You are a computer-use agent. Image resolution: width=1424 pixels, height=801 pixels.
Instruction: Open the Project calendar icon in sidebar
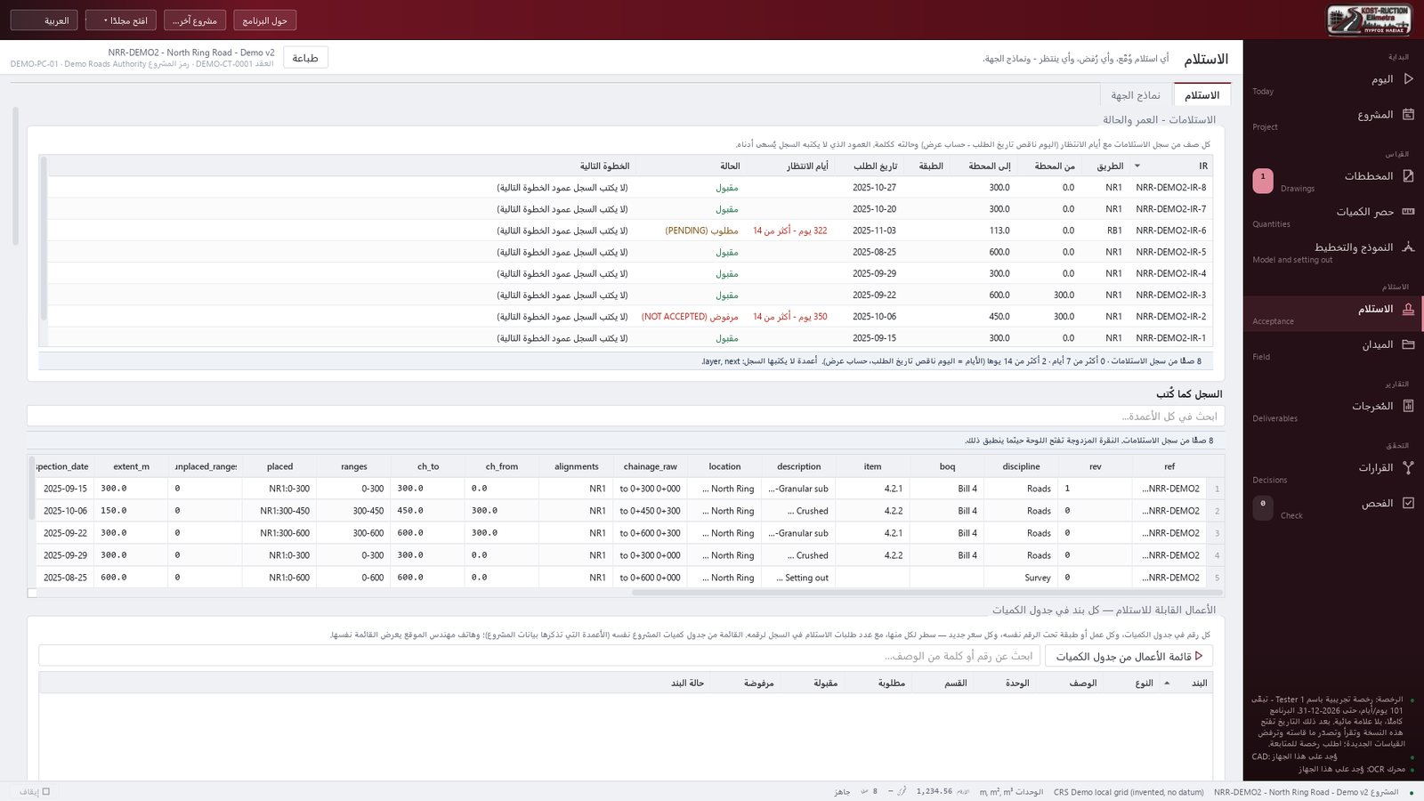pyautogui.click(x=1408, y=114)
